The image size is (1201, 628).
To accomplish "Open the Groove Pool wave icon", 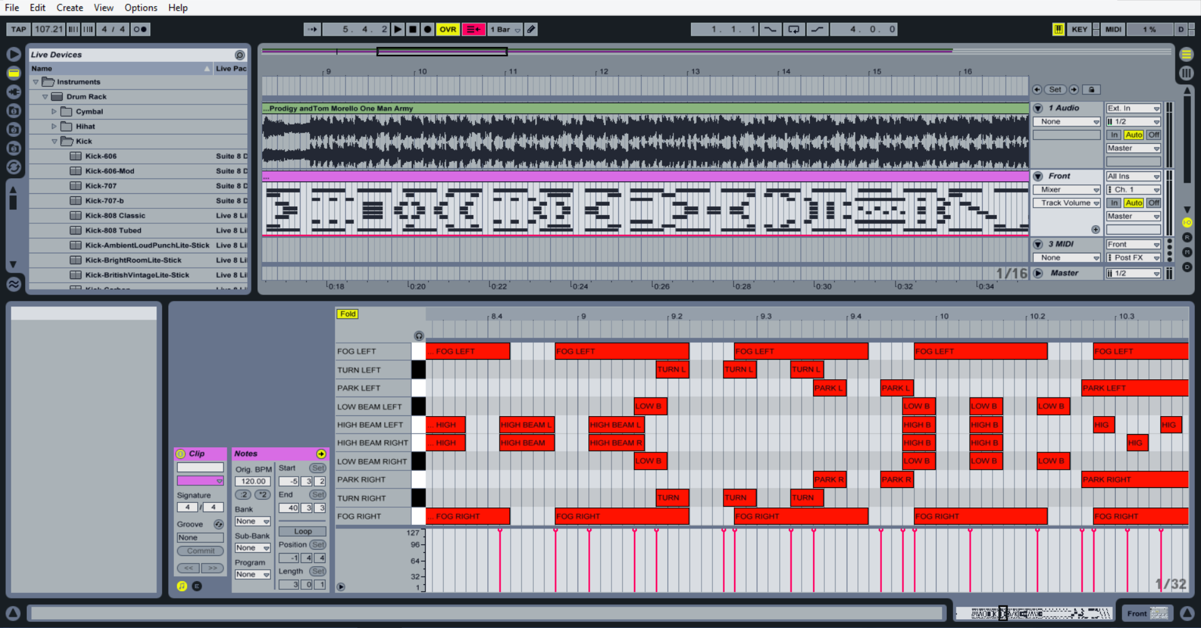I will [14, 284].
